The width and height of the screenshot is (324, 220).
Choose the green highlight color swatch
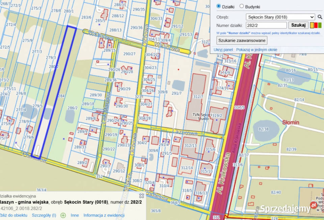(x=320, y=25)
